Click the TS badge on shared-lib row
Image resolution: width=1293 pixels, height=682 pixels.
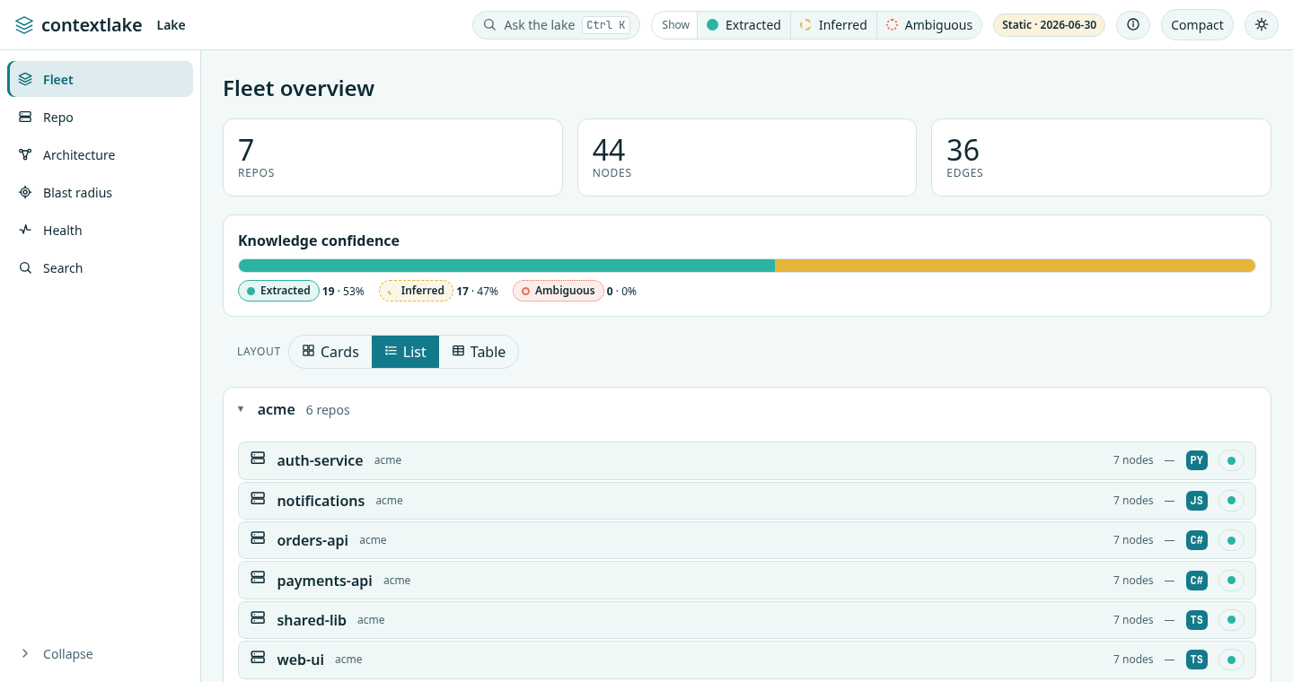(1196, 620)
